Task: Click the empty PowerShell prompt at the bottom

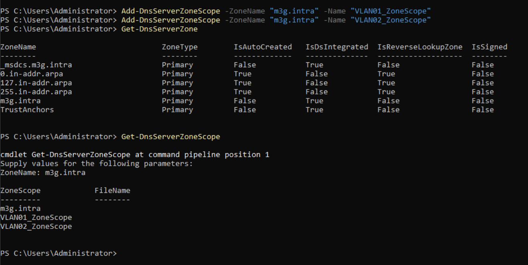Action: (58, 253)
